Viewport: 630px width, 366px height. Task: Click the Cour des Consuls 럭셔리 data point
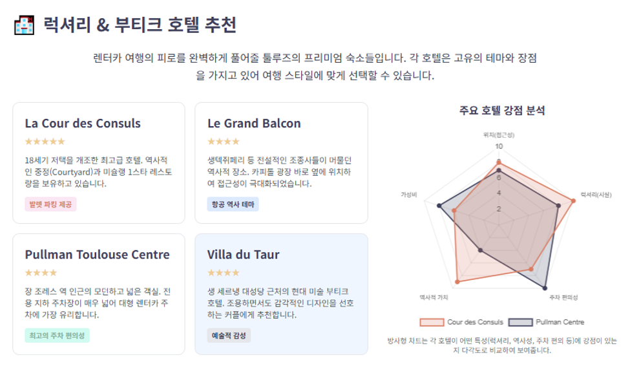(x=573, y=200)
